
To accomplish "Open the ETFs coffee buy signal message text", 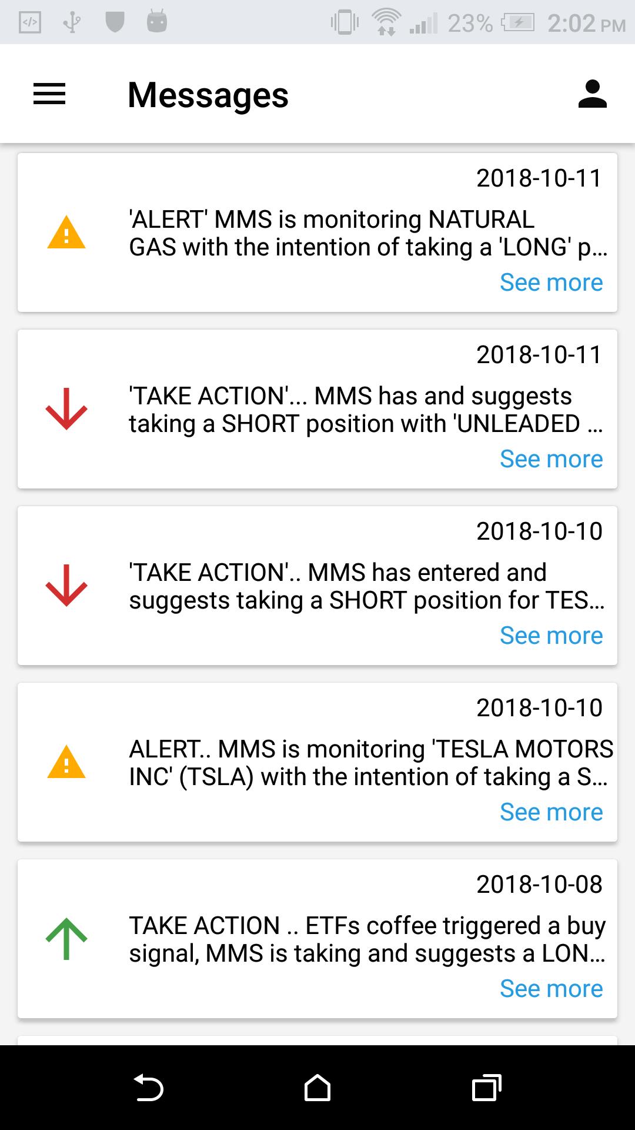I will tap(367, 939).
